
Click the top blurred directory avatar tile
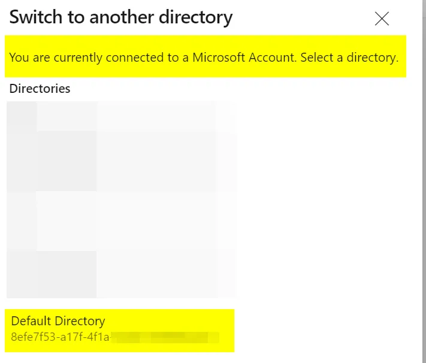pos(66,145)
